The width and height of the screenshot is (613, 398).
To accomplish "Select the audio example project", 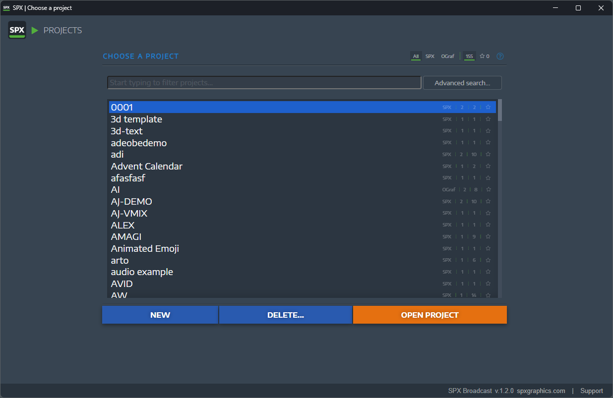I will pyautogui.click(x=303, y=272).
